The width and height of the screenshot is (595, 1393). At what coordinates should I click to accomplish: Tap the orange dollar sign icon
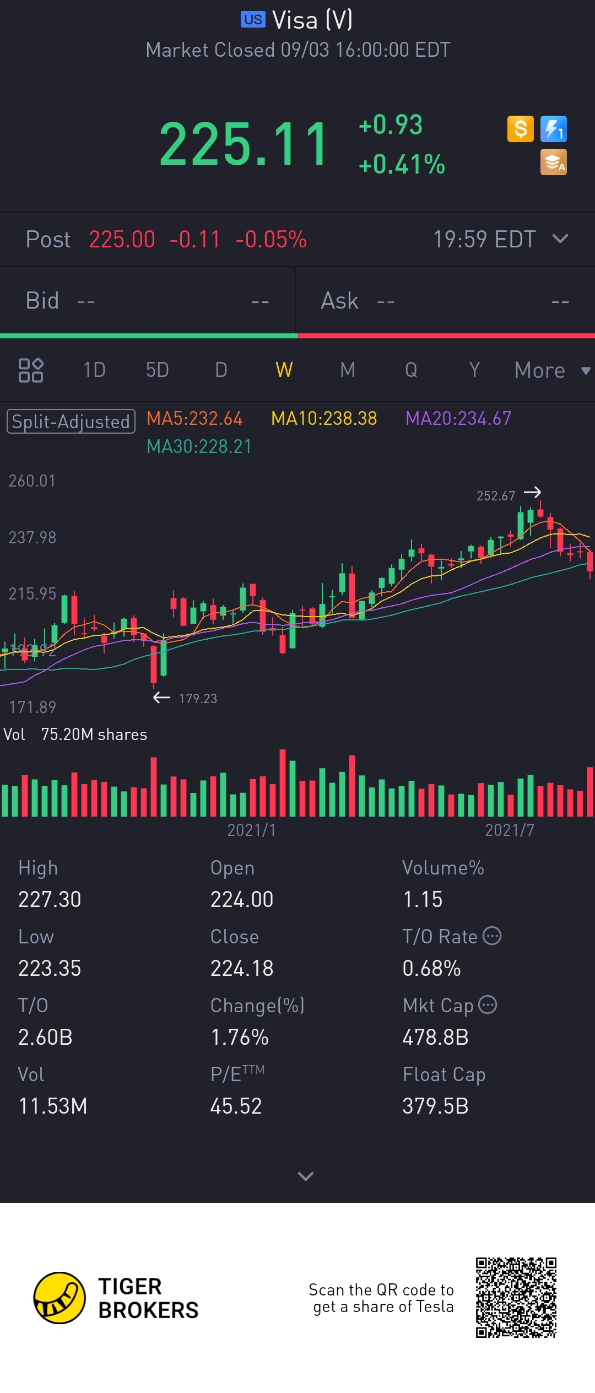click(520, 129)
